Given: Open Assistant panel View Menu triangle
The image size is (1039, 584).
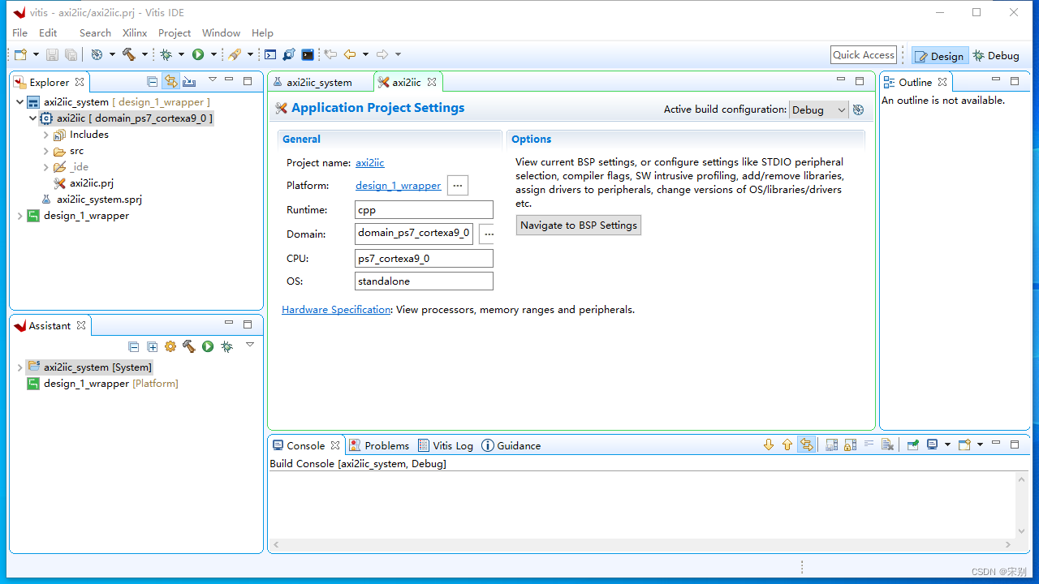Looking at the screenshot, I should [250, 345].
